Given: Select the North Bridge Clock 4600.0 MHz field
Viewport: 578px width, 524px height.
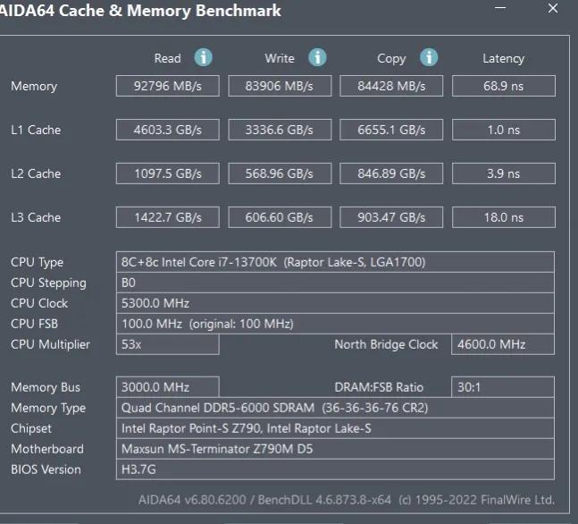Looking at the screenshot, I should 503,344.
